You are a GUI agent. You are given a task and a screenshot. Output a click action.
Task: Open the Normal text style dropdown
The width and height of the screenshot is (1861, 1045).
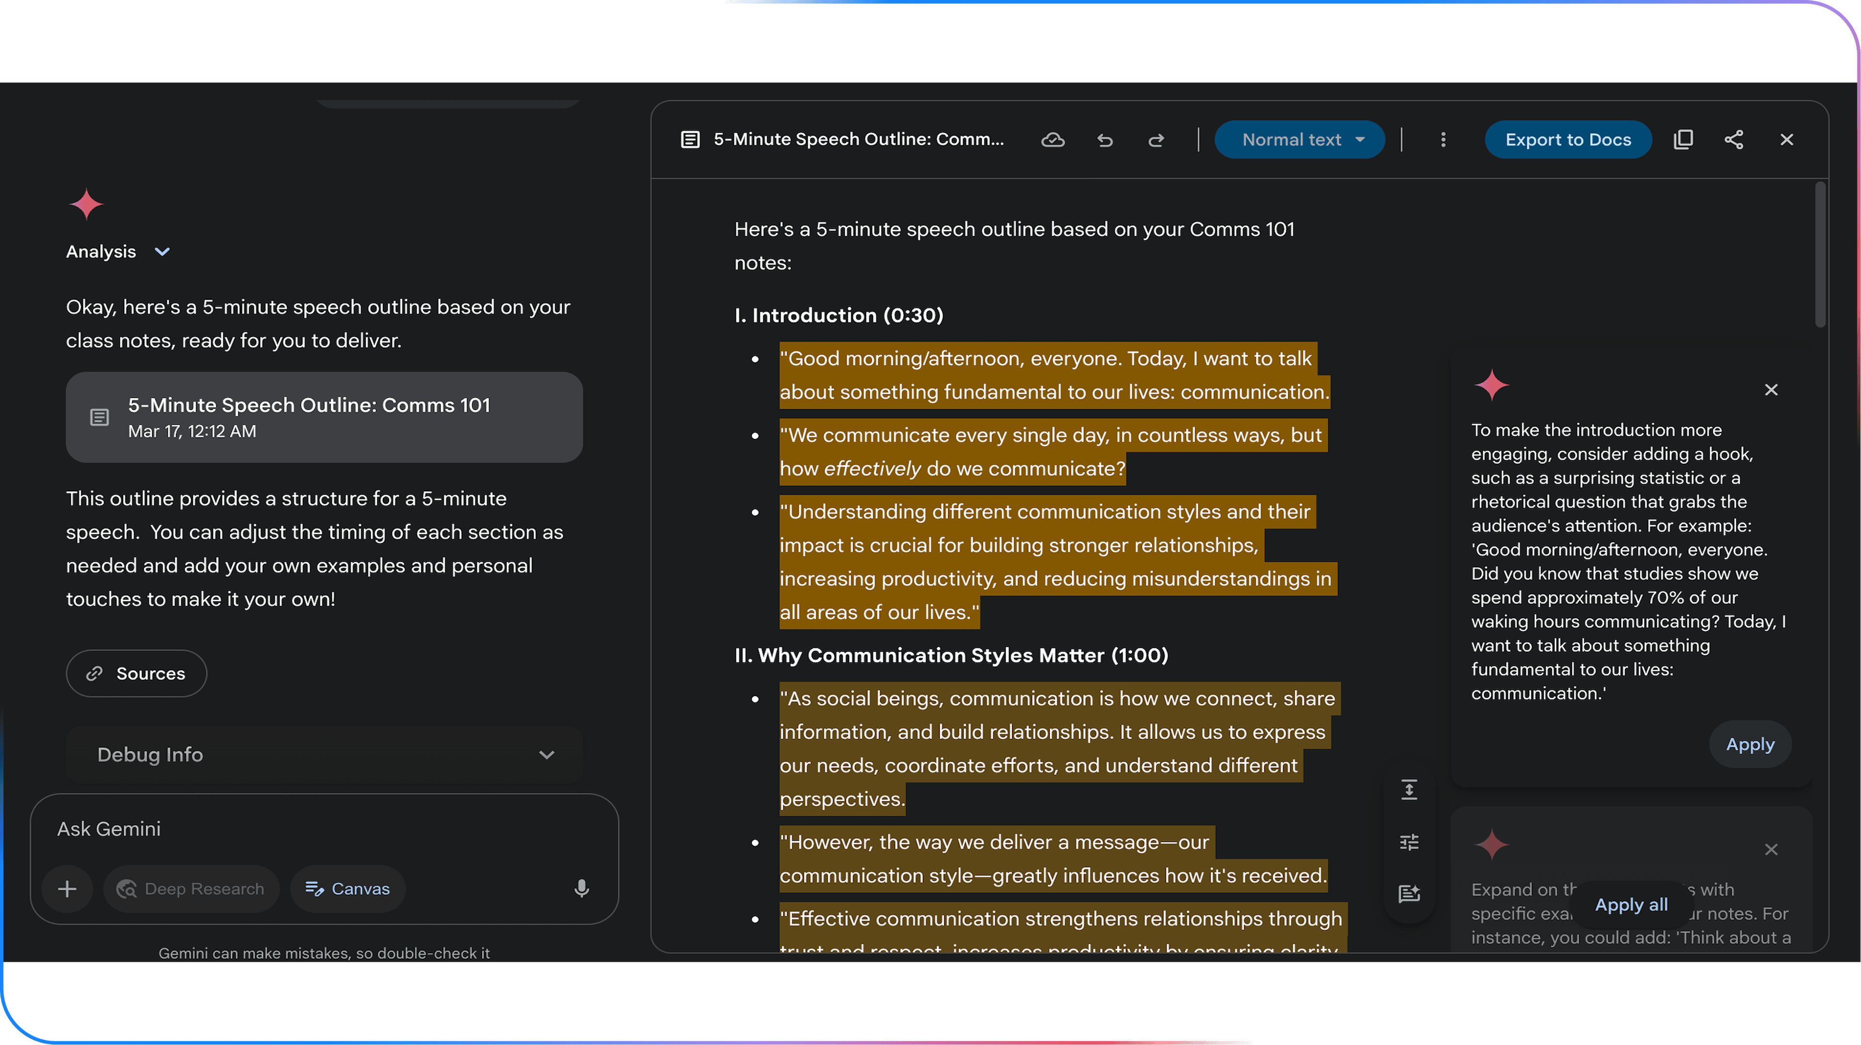[1299, 140]
